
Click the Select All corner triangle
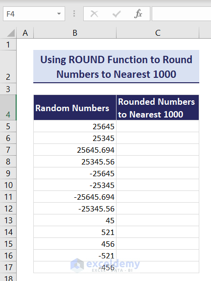coord(11,33)
